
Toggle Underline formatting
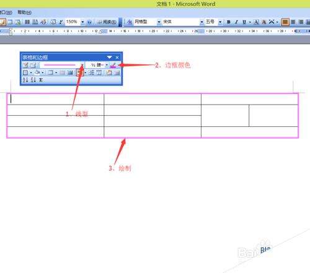[244, 22]
